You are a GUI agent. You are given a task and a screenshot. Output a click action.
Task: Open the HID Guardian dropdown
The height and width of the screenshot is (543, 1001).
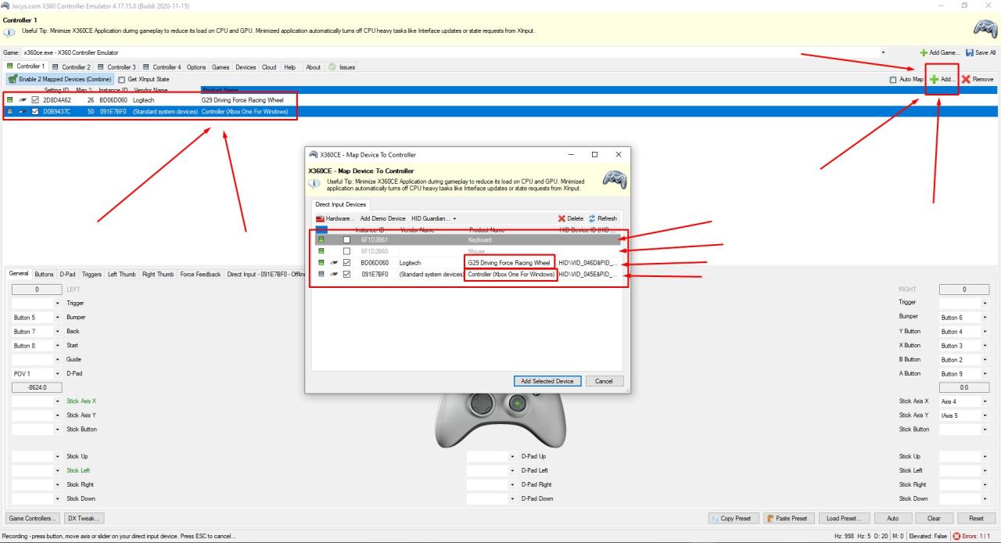[454, 218]
